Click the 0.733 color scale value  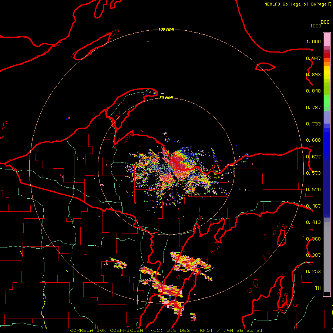pyautogui.click(x=313, y=124)
